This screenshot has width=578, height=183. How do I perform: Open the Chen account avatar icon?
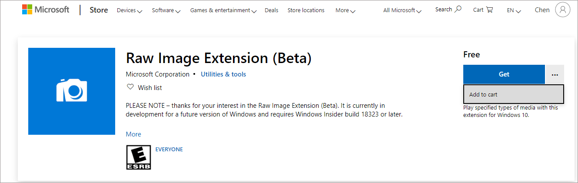point(563,10)
